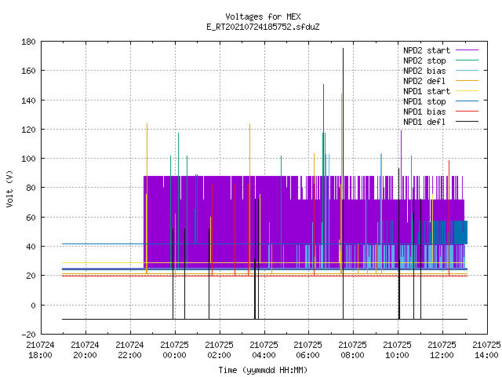Viewport: 502px width, 377px height.
Task: Click the 210725 08:00 time tick label
Action: [352, 350]
